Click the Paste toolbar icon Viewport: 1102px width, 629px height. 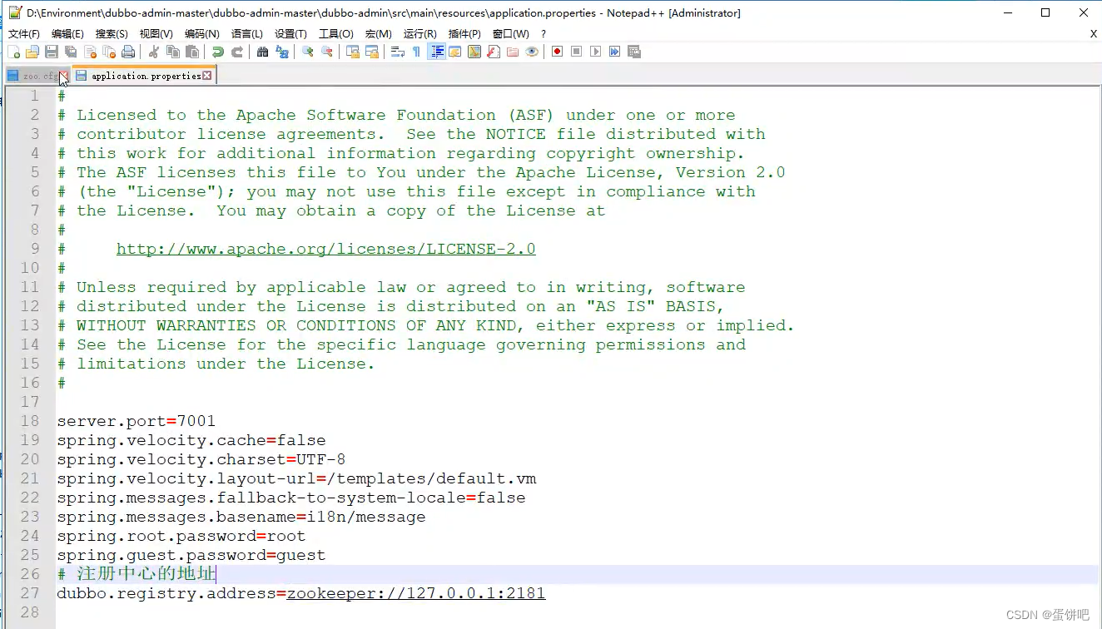tap(192, 52)
